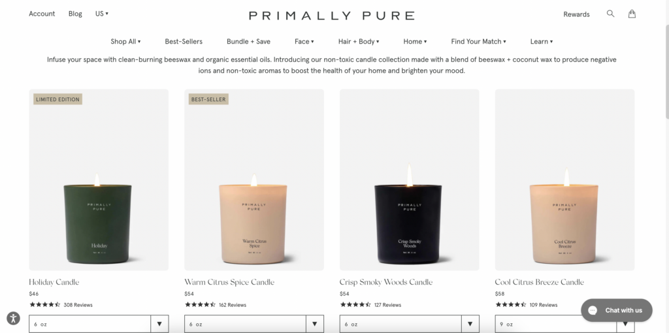Screen dimensions: 669x333
Task: Click the Primally Pure logo
Action: 331,16
